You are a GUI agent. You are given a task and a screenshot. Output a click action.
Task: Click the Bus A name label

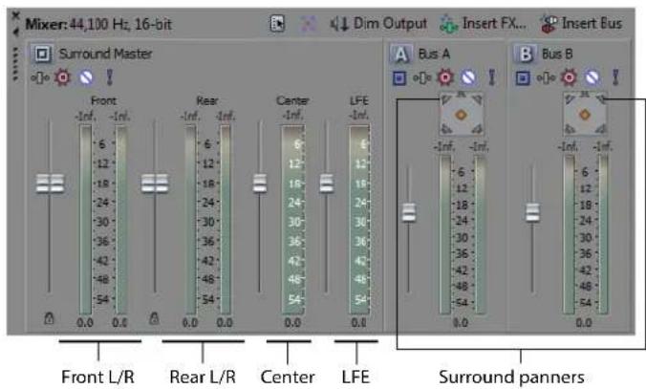(434, 54)
